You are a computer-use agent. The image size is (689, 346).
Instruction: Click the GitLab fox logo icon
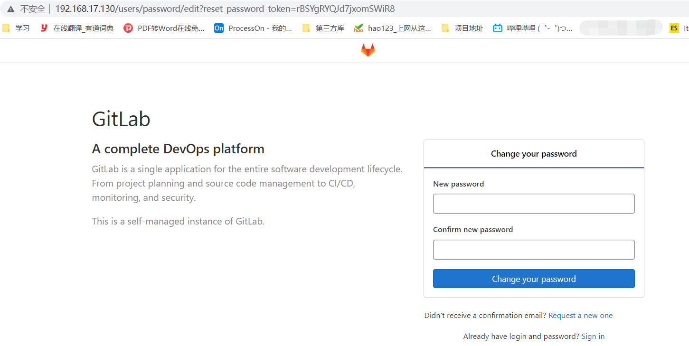[368, 50]
